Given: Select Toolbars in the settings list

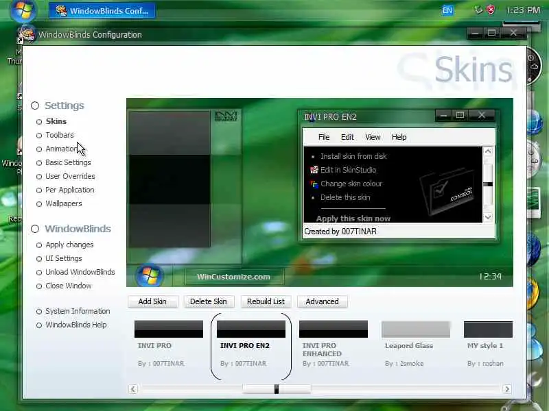Looking at the screenshot, I should tap(60, 135).
